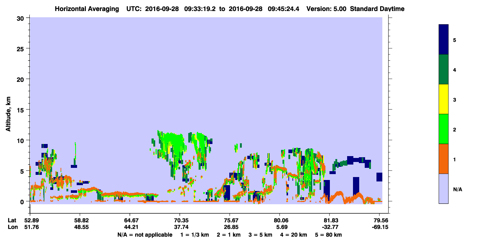Click 'Version: 5.00' in the title
Viewport: 477px width, 245px height.
tap(326, 9)
